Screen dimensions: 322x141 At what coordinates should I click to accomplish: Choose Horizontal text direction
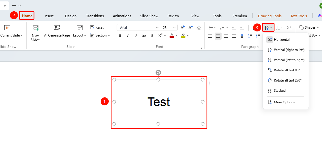(x=286, y=40)
